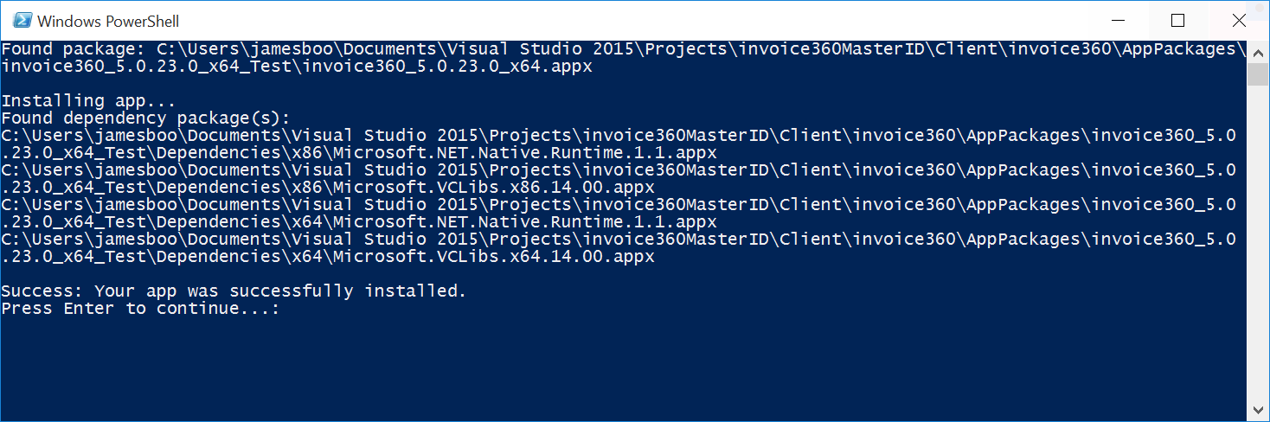Click the scrollbar down arrow

click(1258, 412)
